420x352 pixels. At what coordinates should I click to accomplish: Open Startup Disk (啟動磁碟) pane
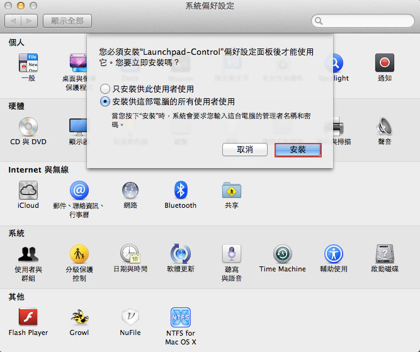coord(384,254)
